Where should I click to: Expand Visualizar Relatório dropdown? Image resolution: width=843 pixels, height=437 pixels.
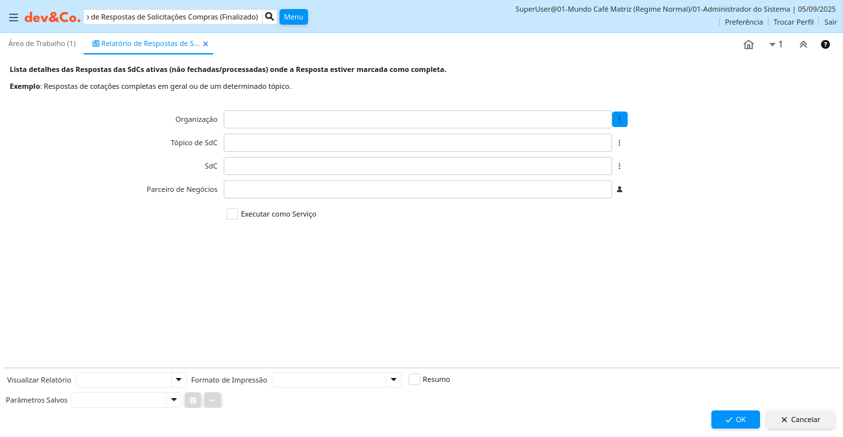179,380
